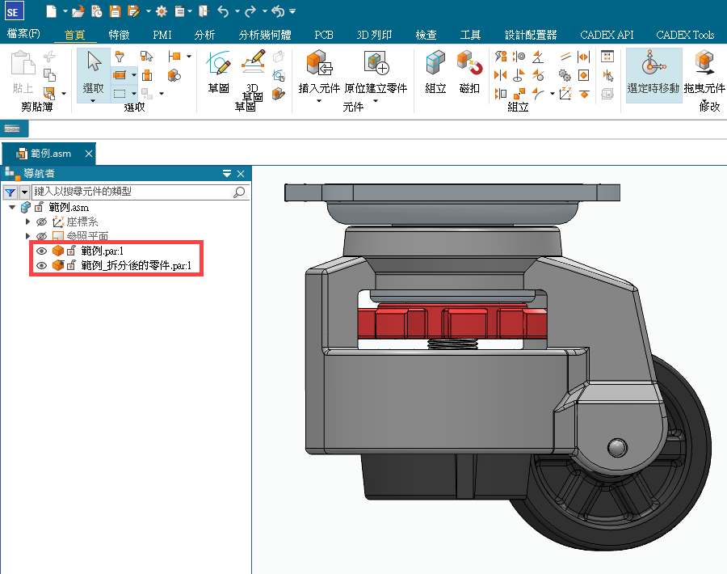Show the 座標系 coordinate systems via eye icon
This screenshot has width=727, height=574.
(41, 222)
